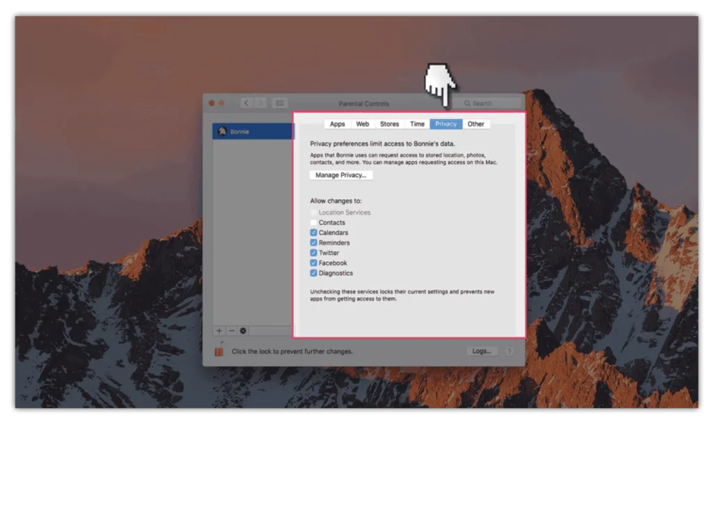Go forward with the right chevron button
This screenshot has width=713, height=510.
point(260,103)
